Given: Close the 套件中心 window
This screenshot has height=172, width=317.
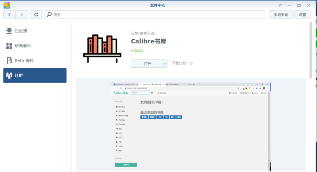Looking at the screenshot, I should [x=308, y=5].
